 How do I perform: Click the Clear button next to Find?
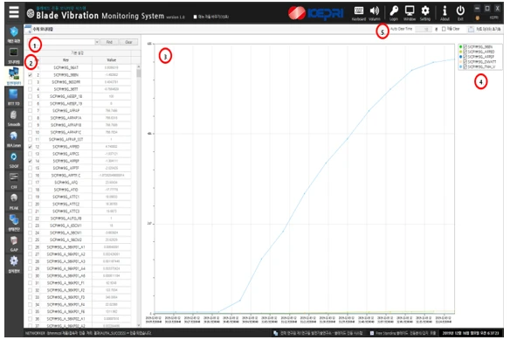[x=128, y=42]
